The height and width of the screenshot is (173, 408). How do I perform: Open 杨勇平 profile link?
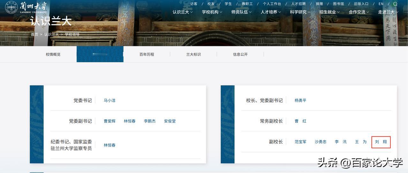click(x=300, y=101)
